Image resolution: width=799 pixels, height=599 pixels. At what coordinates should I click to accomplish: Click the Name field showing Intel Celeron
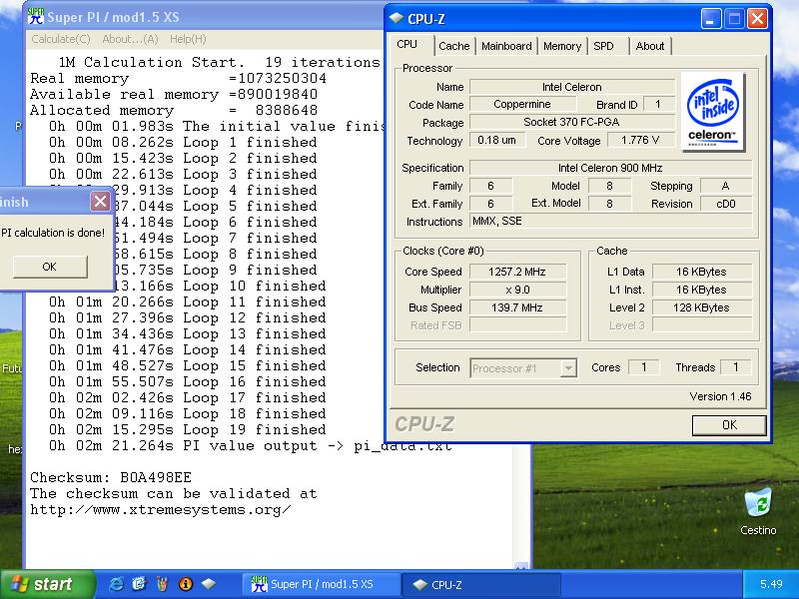click(571, 87)
